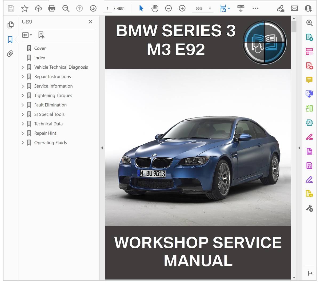The image size is (320, 283).
Task: Click the scrolling mode toolbar icon
Action: pos(241,9)
